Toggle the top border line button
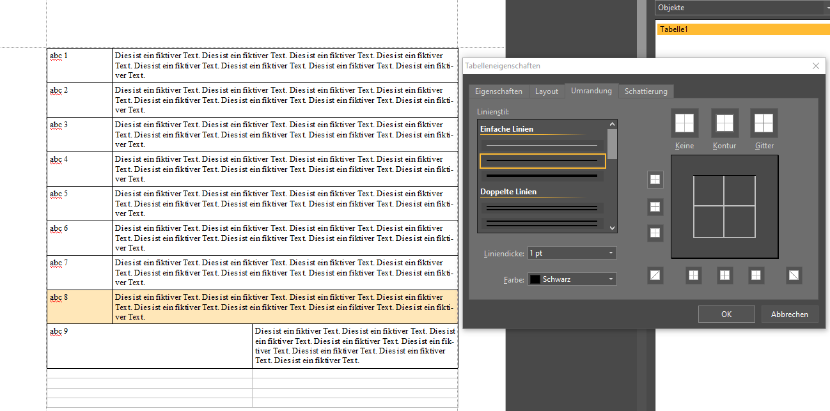This screenshot has height=411, width=830. tap(655, 180)
